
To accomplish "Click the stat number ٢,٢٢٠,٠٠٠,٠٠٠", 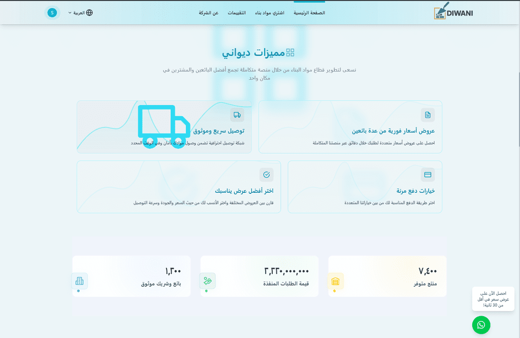I will pos(286,271).
